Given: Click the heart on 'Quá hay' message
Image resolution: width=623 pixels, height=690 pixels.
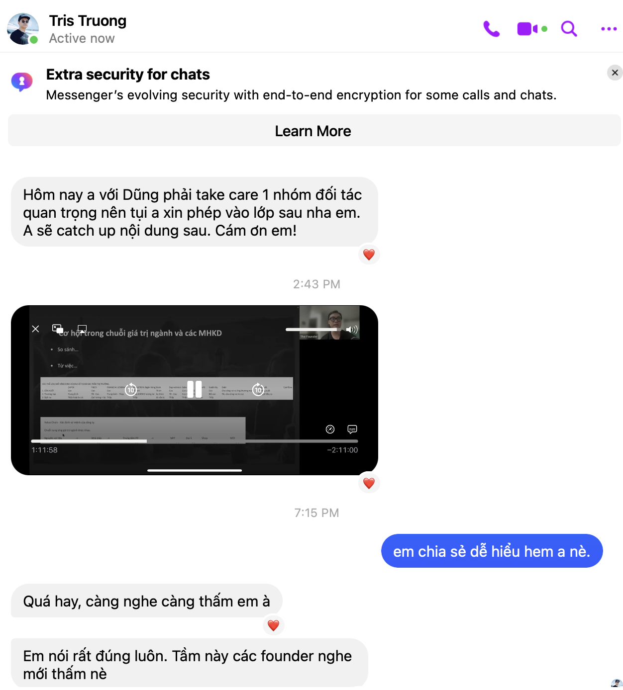Looking at the screenshot, I should (273, 625).
